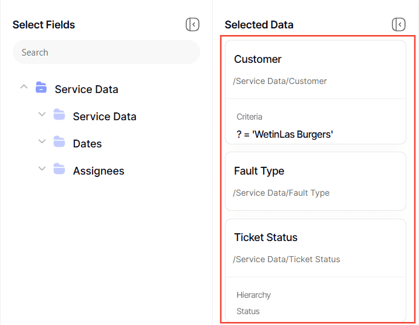Focus the Search fields input box
419x325 pixels.
click(x=106, y=53)
